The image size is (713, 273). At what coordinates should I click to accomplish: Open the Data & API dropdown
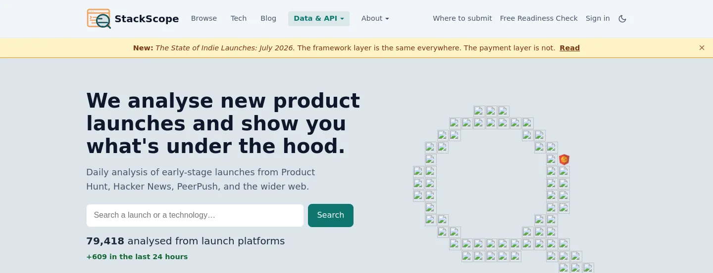point(319,18)
